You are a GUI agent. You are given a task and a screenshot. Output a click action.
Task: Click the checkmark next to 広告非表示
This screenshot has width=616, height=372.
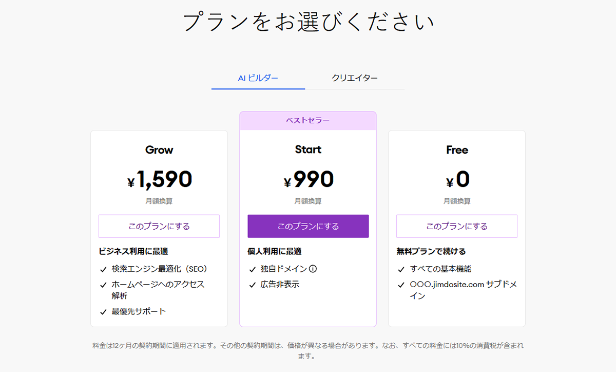[x=252, y=284]
